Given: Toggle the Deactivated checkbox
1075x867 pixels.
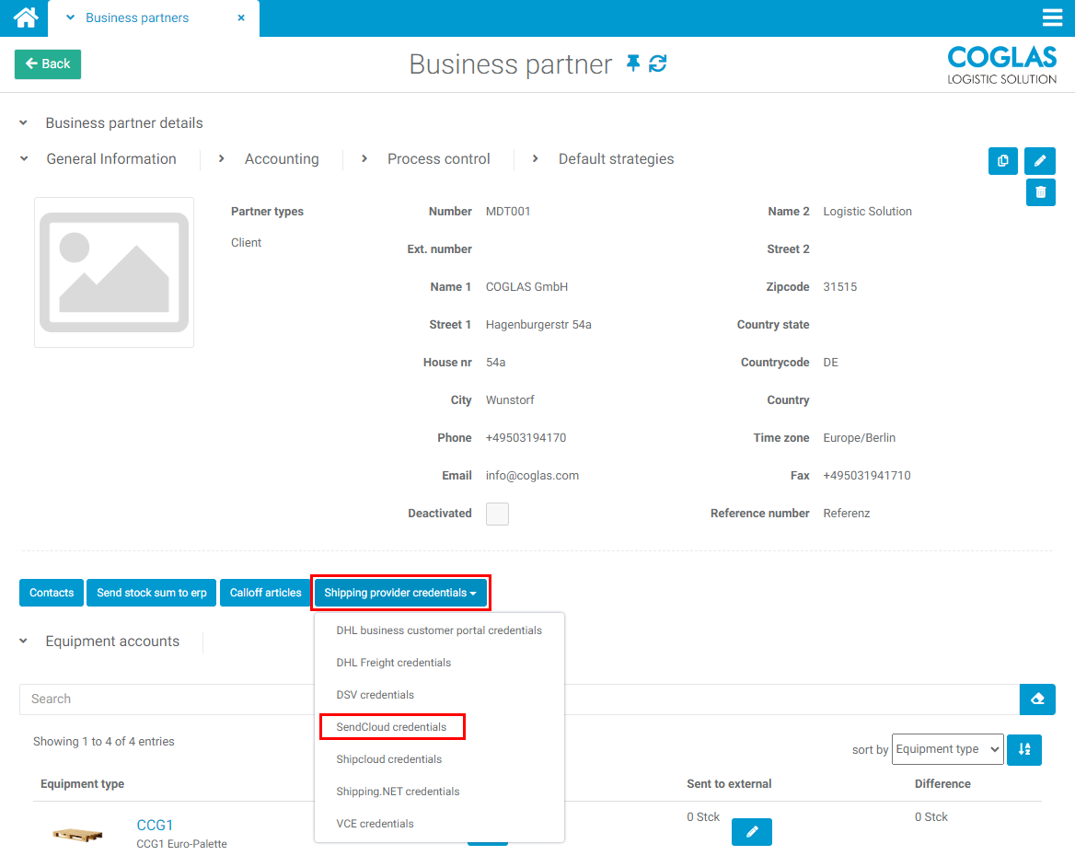Looking at the screenshot, I should pos(497,514).
